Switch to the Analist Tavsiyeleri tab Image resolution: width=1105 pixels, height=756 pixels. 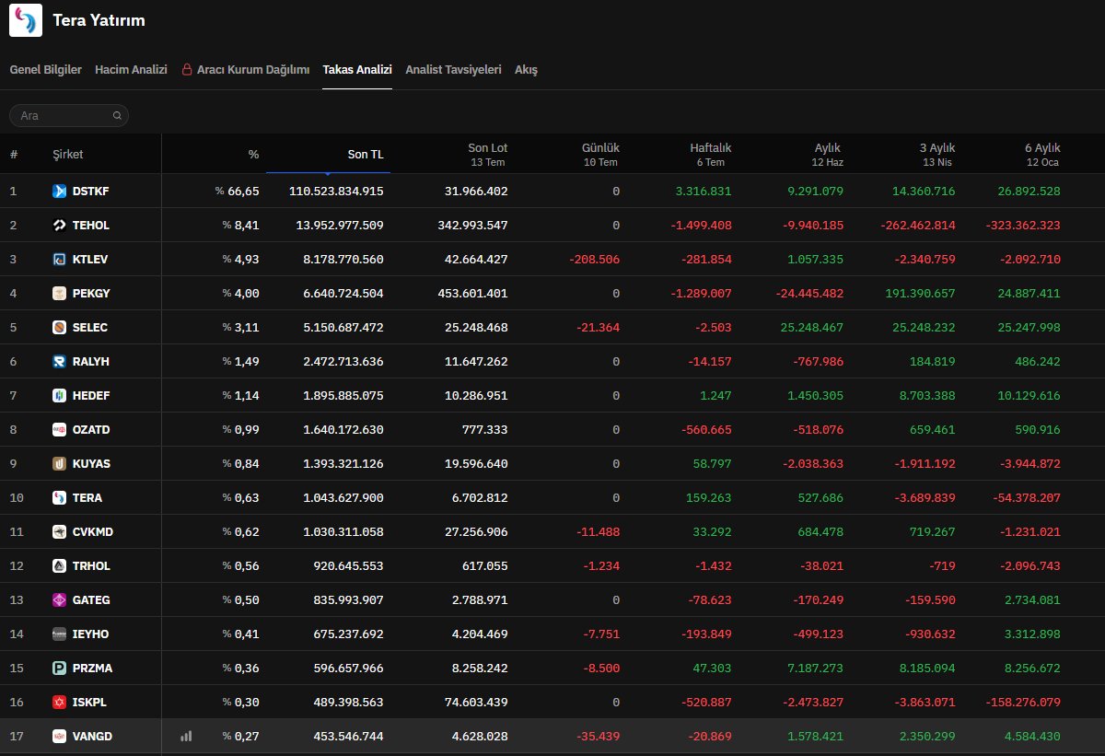[x=453, y=70]
